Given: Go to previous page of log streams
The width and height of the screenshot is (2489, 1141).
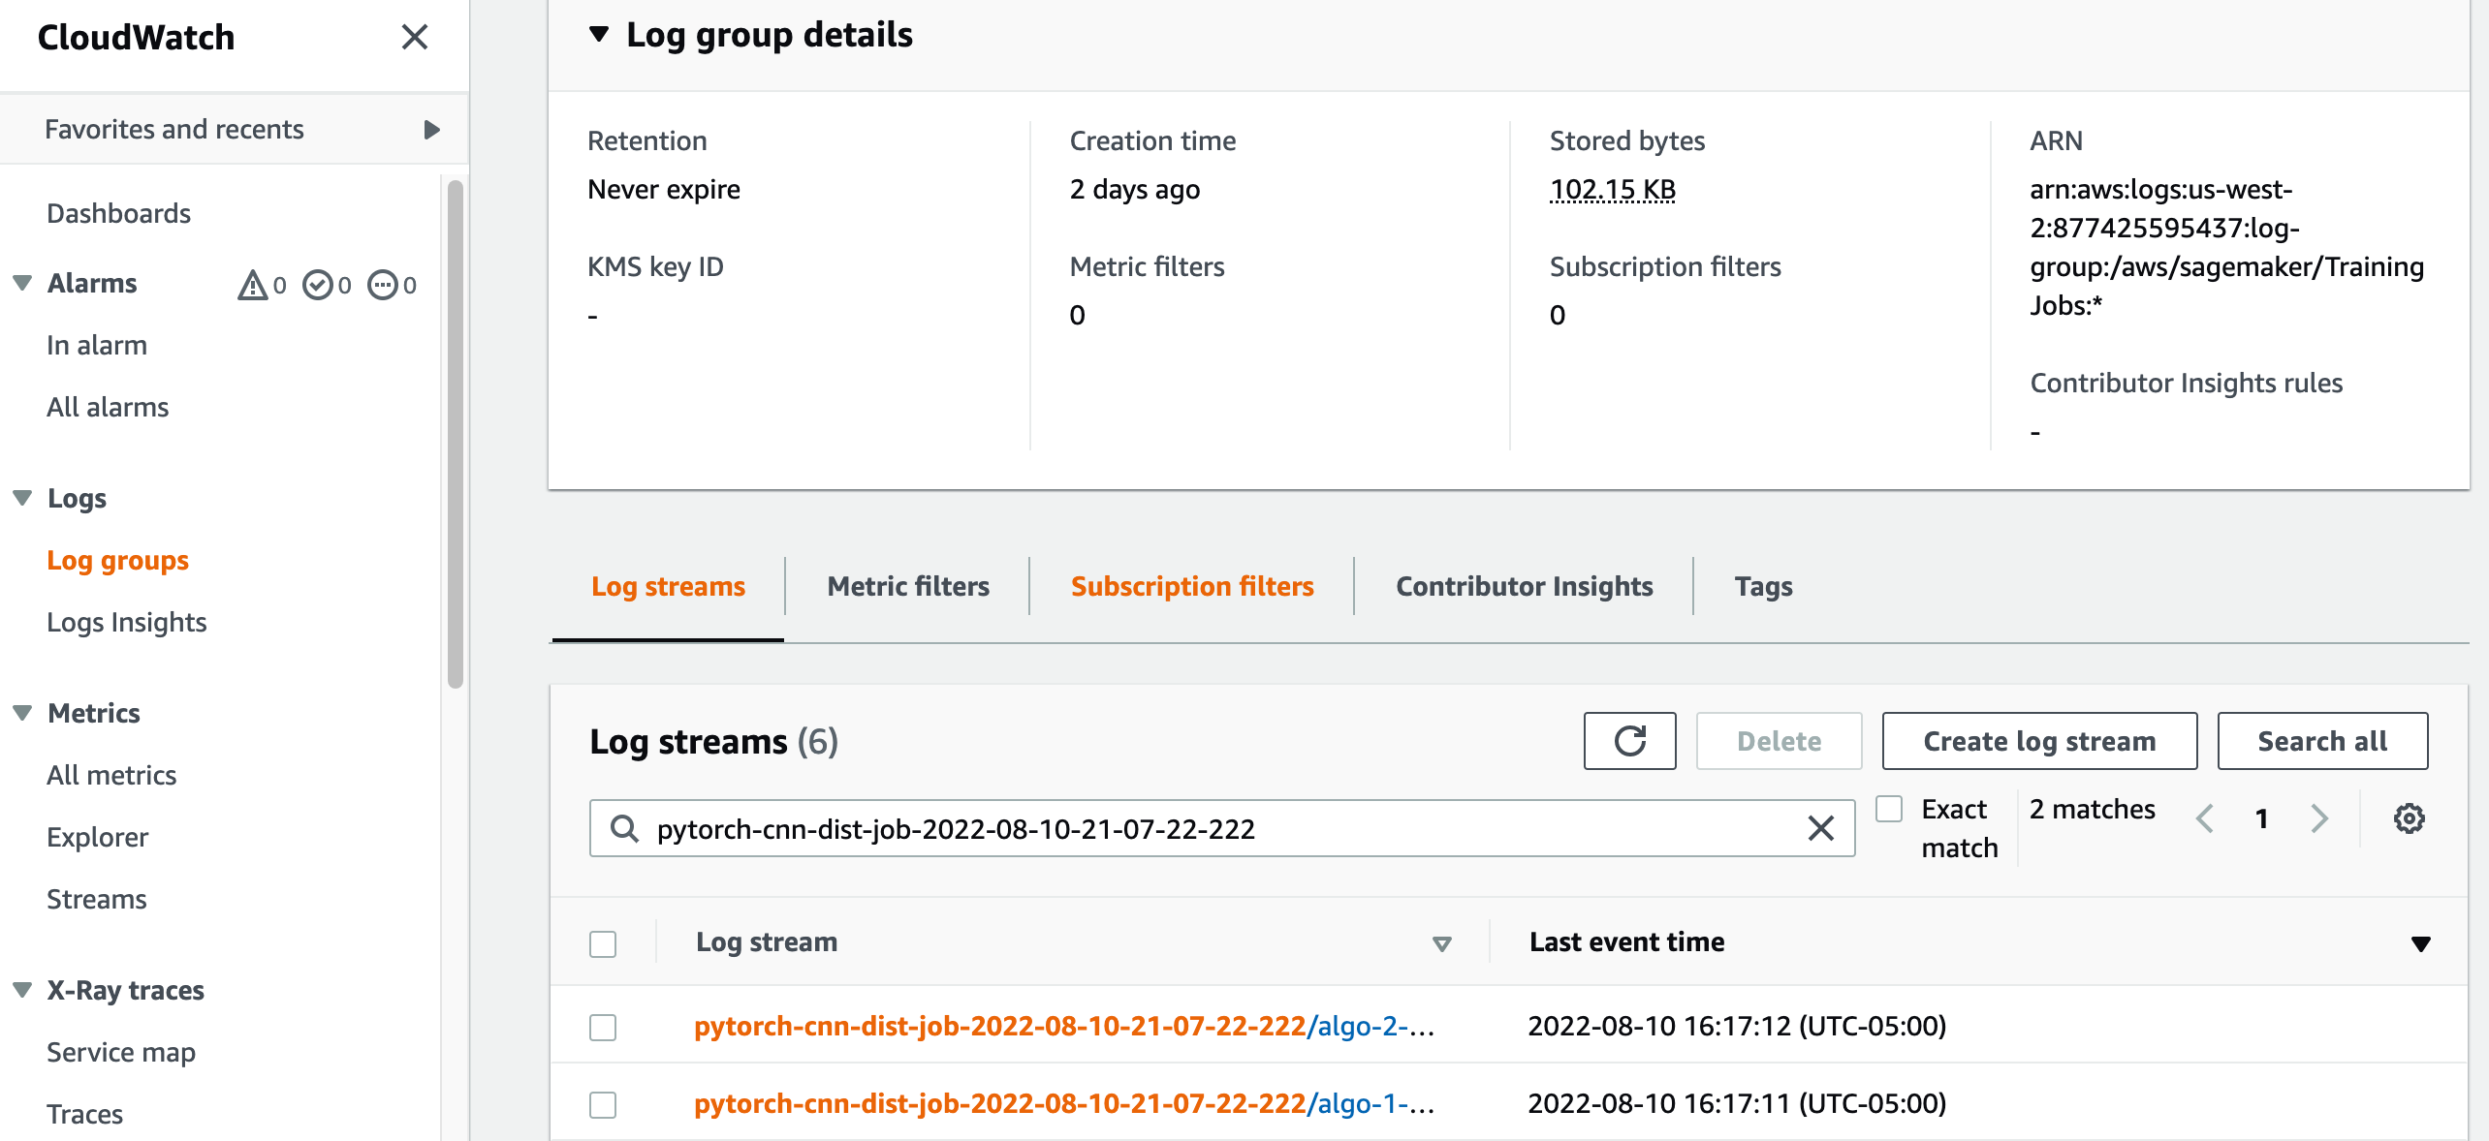Looking at the screenshot, I should [x=2205, y=818].
